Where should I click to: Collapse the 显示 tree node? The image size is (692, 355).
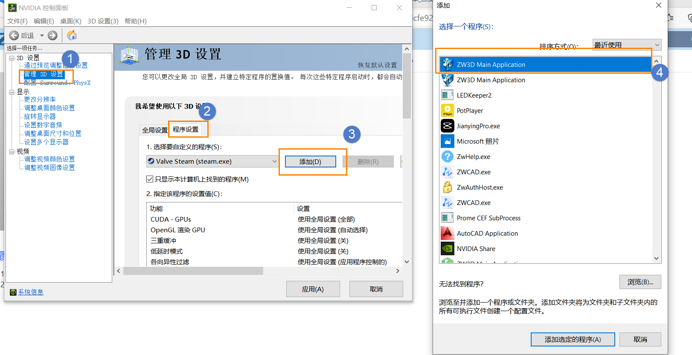[x=12, y=92]
